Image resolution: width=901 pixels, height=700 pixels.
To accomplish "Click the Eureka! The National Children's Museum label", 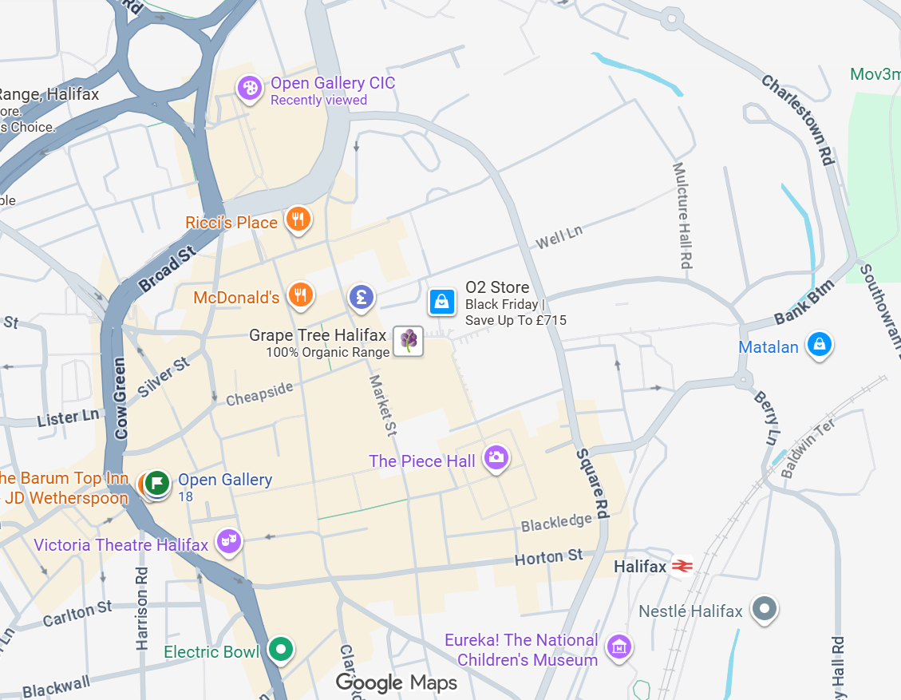I will 522,650.
